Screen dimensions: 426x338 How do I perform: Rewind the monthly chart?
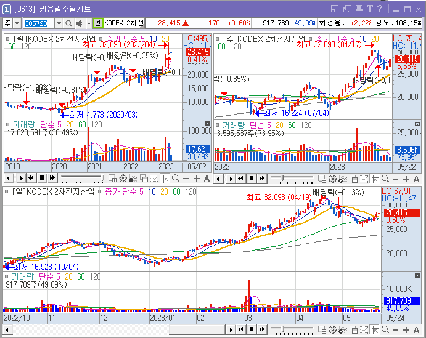(x=31, y=178)
